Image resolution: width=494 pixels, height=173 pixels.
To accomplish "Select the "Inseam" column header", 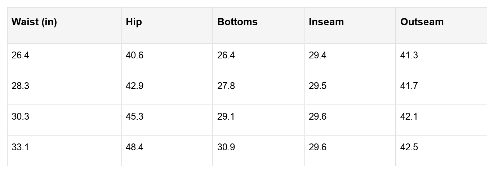I will pos(326,22).
